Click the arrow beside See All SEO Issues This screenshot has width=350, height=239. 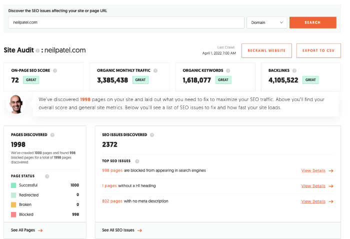[139, 230]
